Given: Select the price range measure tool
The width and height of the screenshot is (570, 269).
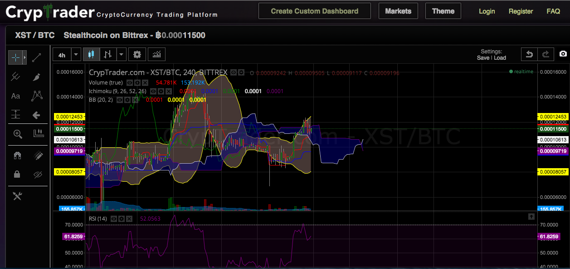Looking at the screenshot, I should pos(15,115).
